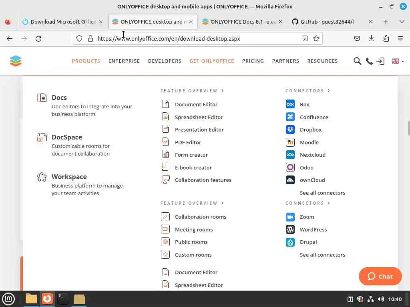The height and width of the screenshot is (307, 410).
Task: Click the Meeting rooms camera icon
Action: click(165, 229)
